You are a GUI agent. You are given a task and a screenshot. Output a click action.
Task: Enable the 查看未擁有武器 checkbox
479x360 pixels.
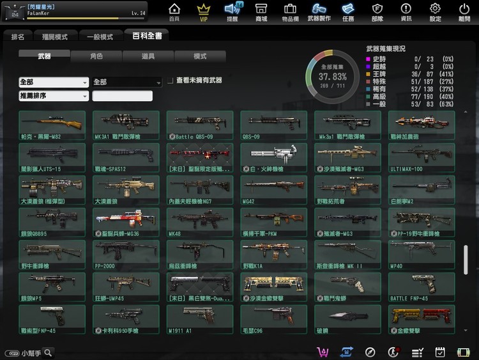tap(170, 81)
